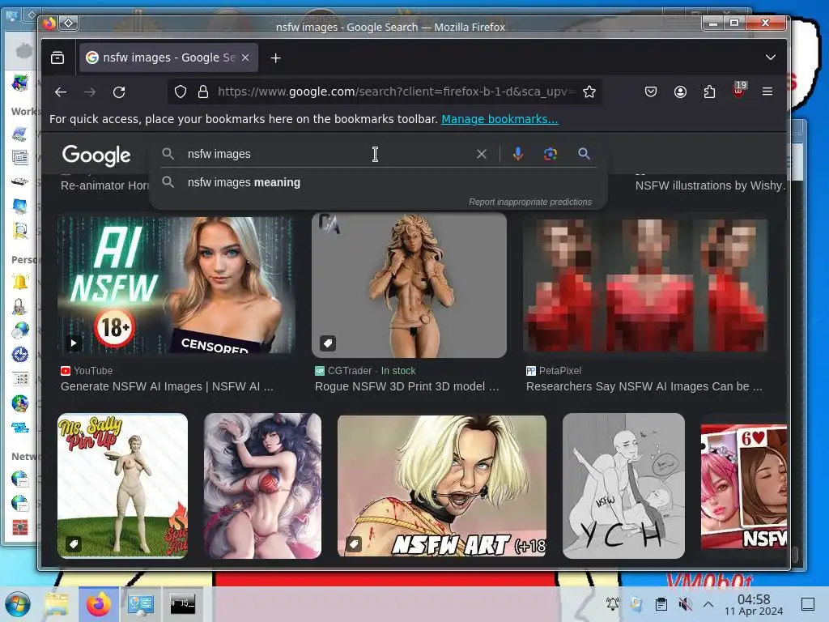Choose the 'nsfw images meaning' suggestion
Viewport: 829px width, 622px height.
pos(378,182)
